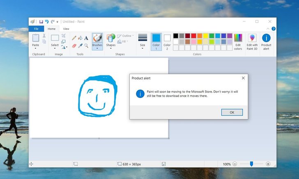Open the Shapes gallery icon
Viewport: 299px width, 179px height.
tap(111, 38)
